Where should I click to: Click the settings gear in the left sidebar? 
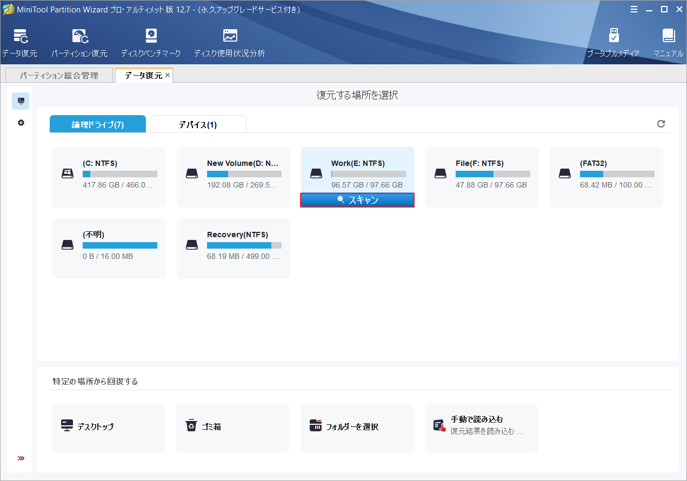click(21, 123)
